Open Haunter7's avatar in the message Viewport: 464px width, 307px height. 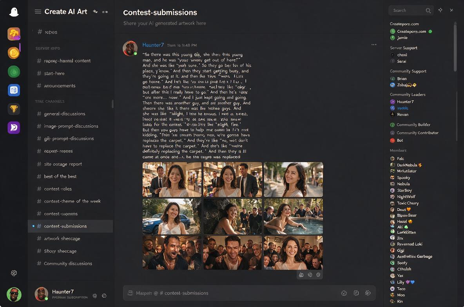tap(130, 48)
